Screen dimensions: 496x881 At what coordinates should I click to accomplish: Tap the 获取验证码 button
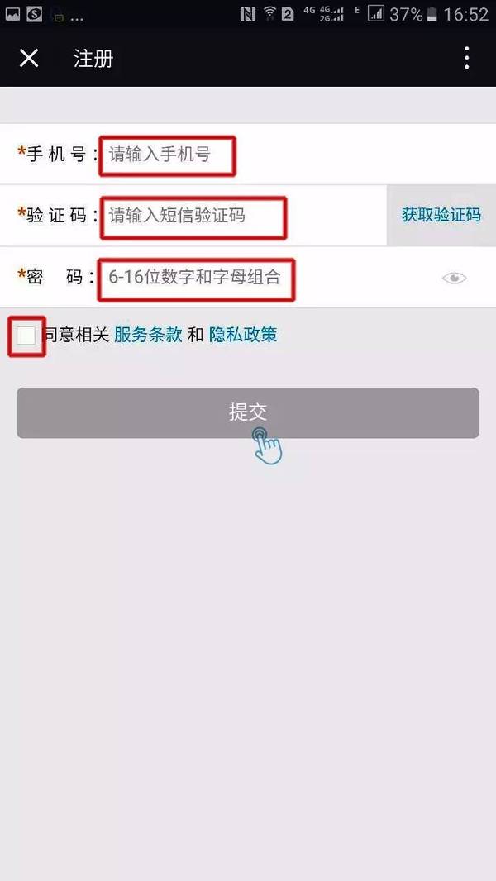click(441, 215)
